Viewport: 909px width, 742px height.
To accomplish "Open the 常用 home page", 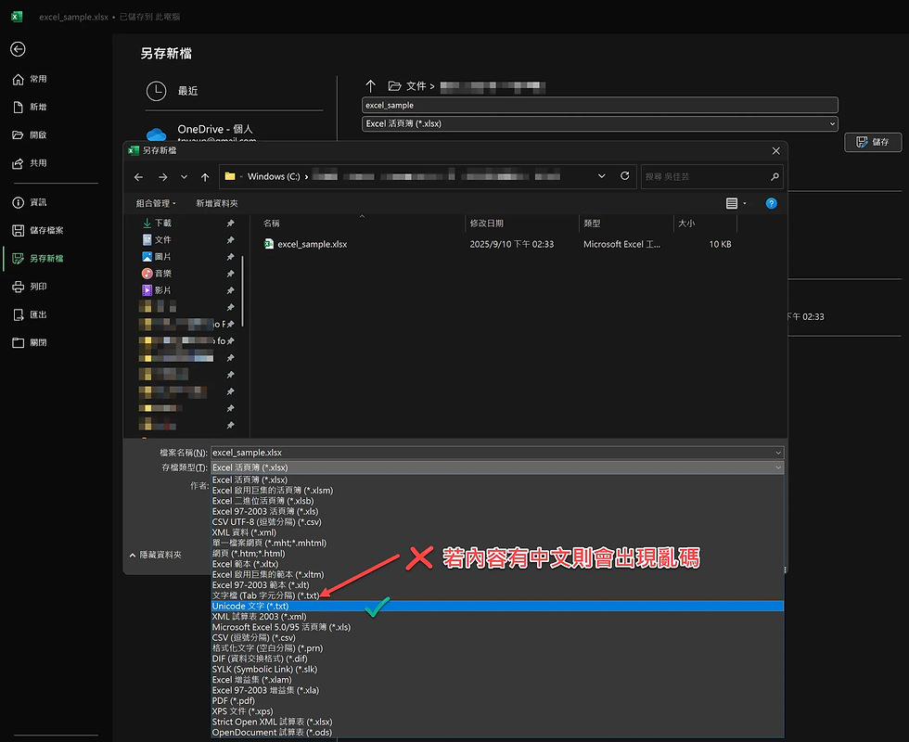I will coord(30,79).
